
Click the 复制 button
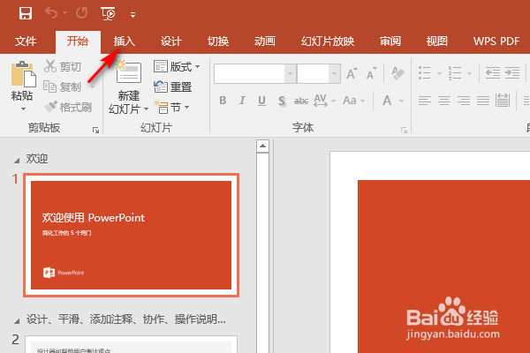point(63,86)
